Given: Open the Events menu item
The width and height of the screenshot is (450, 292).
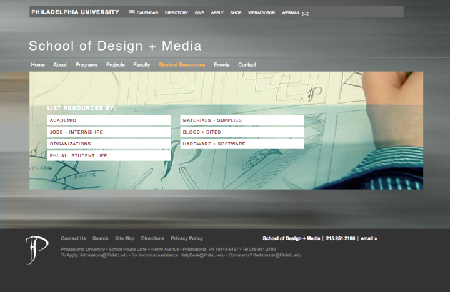Looking at the screenshot, I should click(221, 65).
